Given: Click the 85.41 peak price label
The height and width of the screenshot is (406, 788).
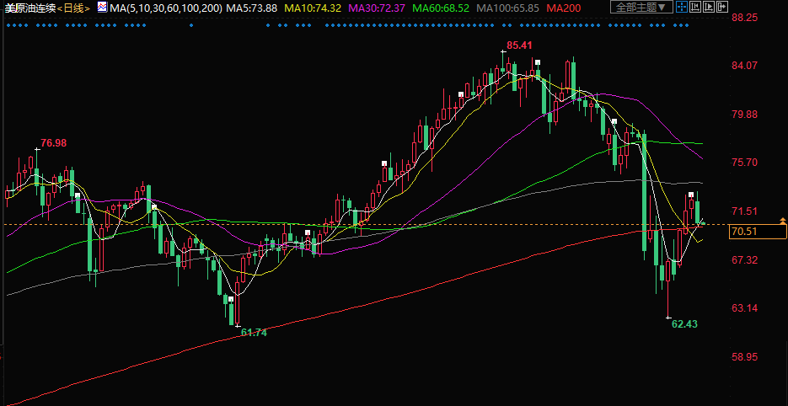Looking at the screenshot, I should point(519,45).
